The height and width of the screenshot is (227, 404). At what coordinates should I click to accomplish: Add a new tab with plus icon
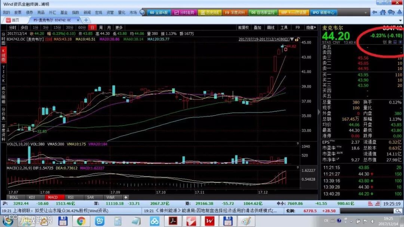pos(86,20)
